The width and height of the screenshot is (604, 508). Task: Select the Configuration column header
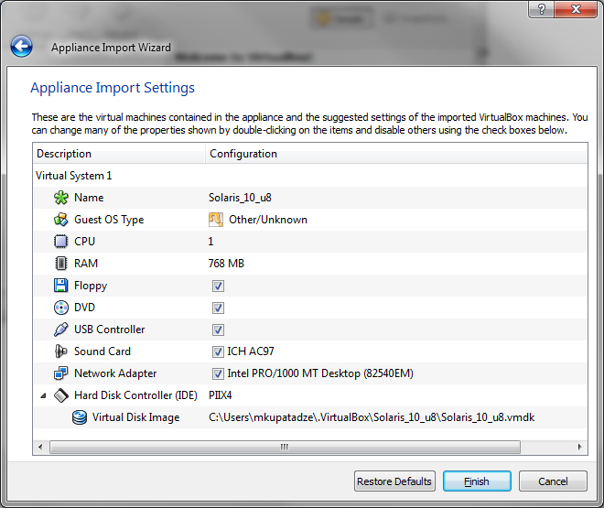[395, 154]
